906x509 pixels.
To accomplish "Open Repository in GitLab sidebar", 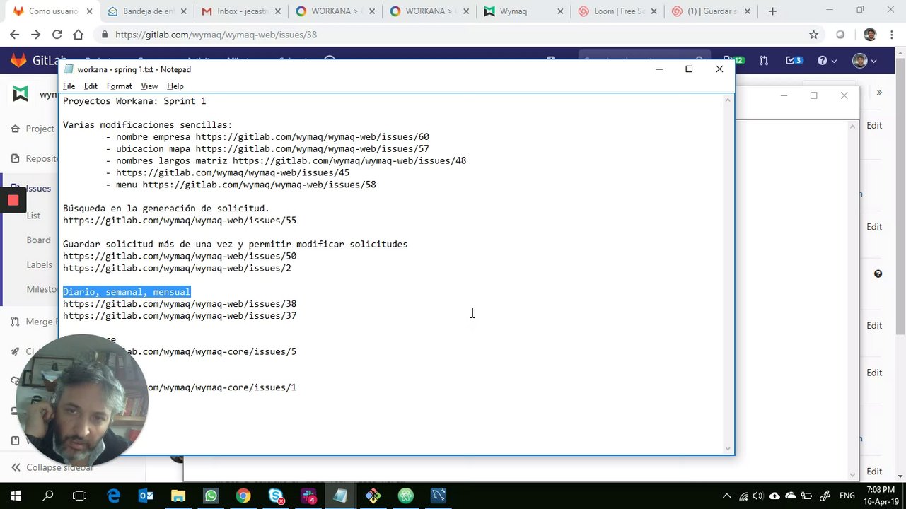I will pos(42,158).
